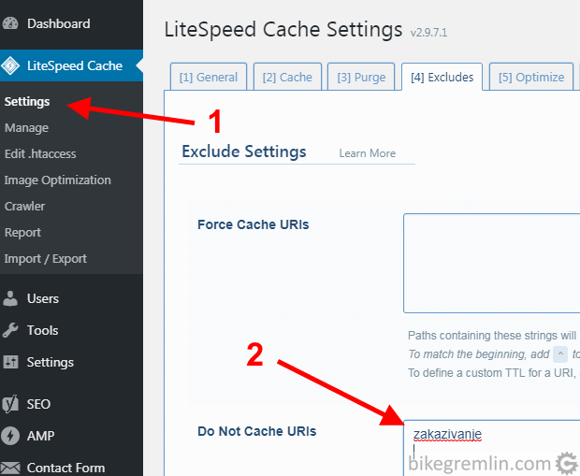This screenshot has width=580, height=476.
Task: Click the Tools wrench icon
Action: coord(10,330)
